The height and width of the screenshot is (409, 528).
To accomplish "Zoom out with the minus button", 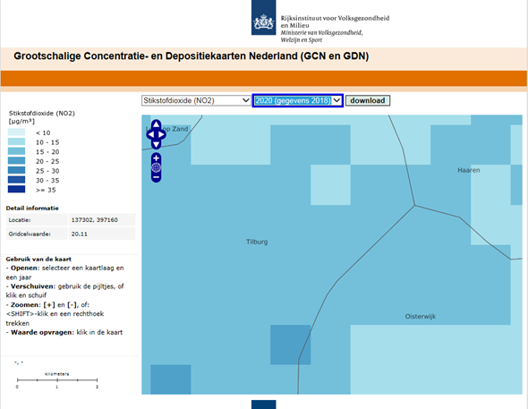I will (156, 177).
